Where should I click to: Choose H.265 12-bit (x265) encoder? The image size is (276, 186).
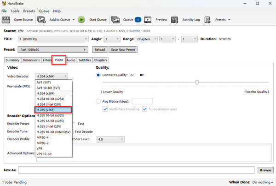tap(53, 121)
